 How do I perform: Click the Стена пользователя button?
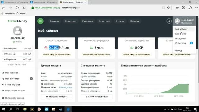pos(97,97)
